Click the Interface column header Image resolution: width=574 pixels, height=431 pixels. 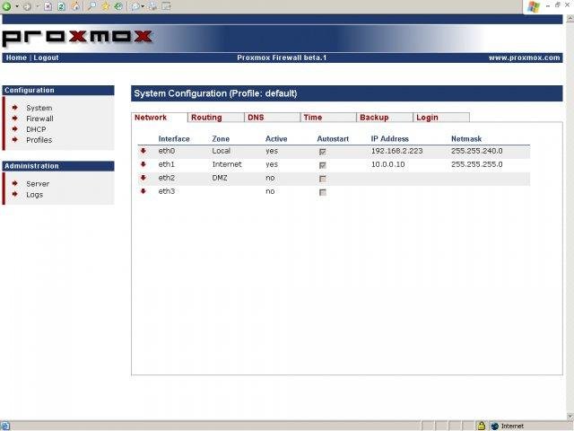coord(174,138)
